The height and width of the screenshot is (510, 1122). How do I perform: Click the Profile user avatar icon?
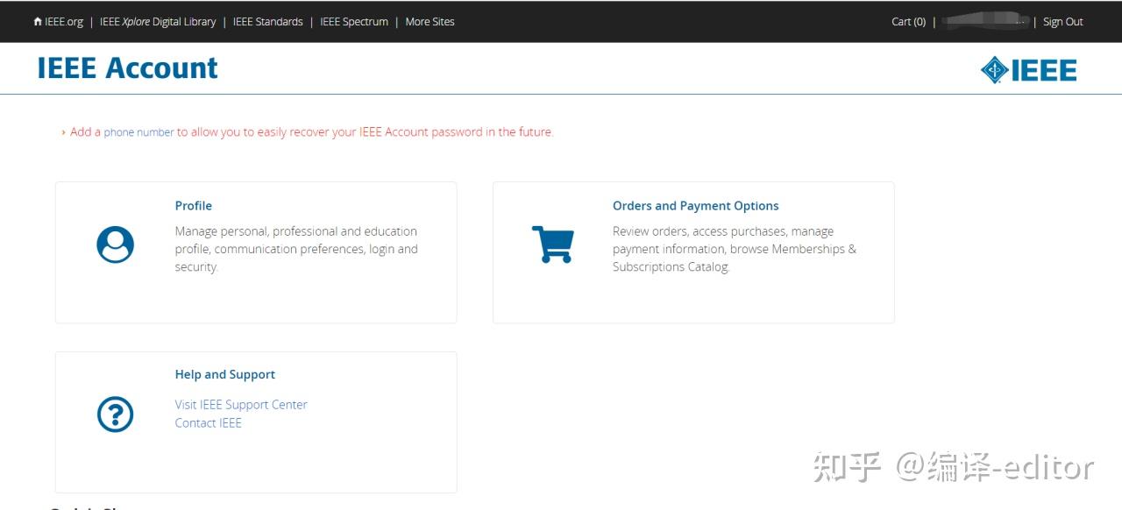(115, 244)
